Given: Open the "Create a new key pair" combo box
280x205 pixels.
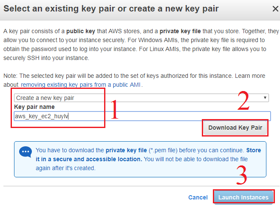Looking at the screenshot, I should pos(140,98).
